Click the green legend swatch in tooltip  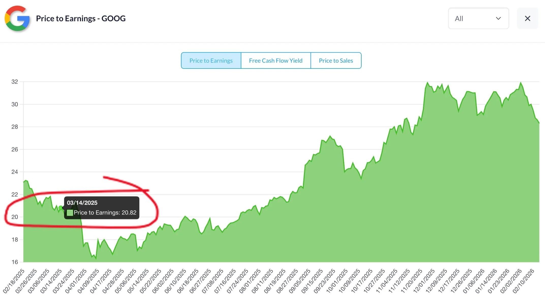[70, 213]
